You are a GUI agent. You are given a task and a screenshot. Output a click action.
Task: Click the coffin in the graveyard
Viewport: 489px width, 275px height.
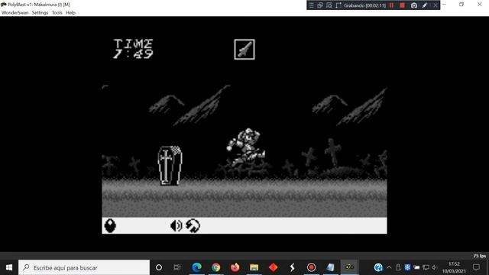tap(170, 166)
